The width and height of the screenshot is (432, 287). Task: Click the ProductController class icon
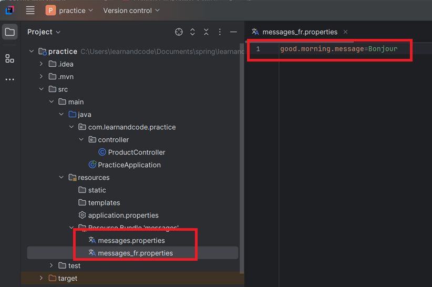pyautogui.click(x=102, y=152)
